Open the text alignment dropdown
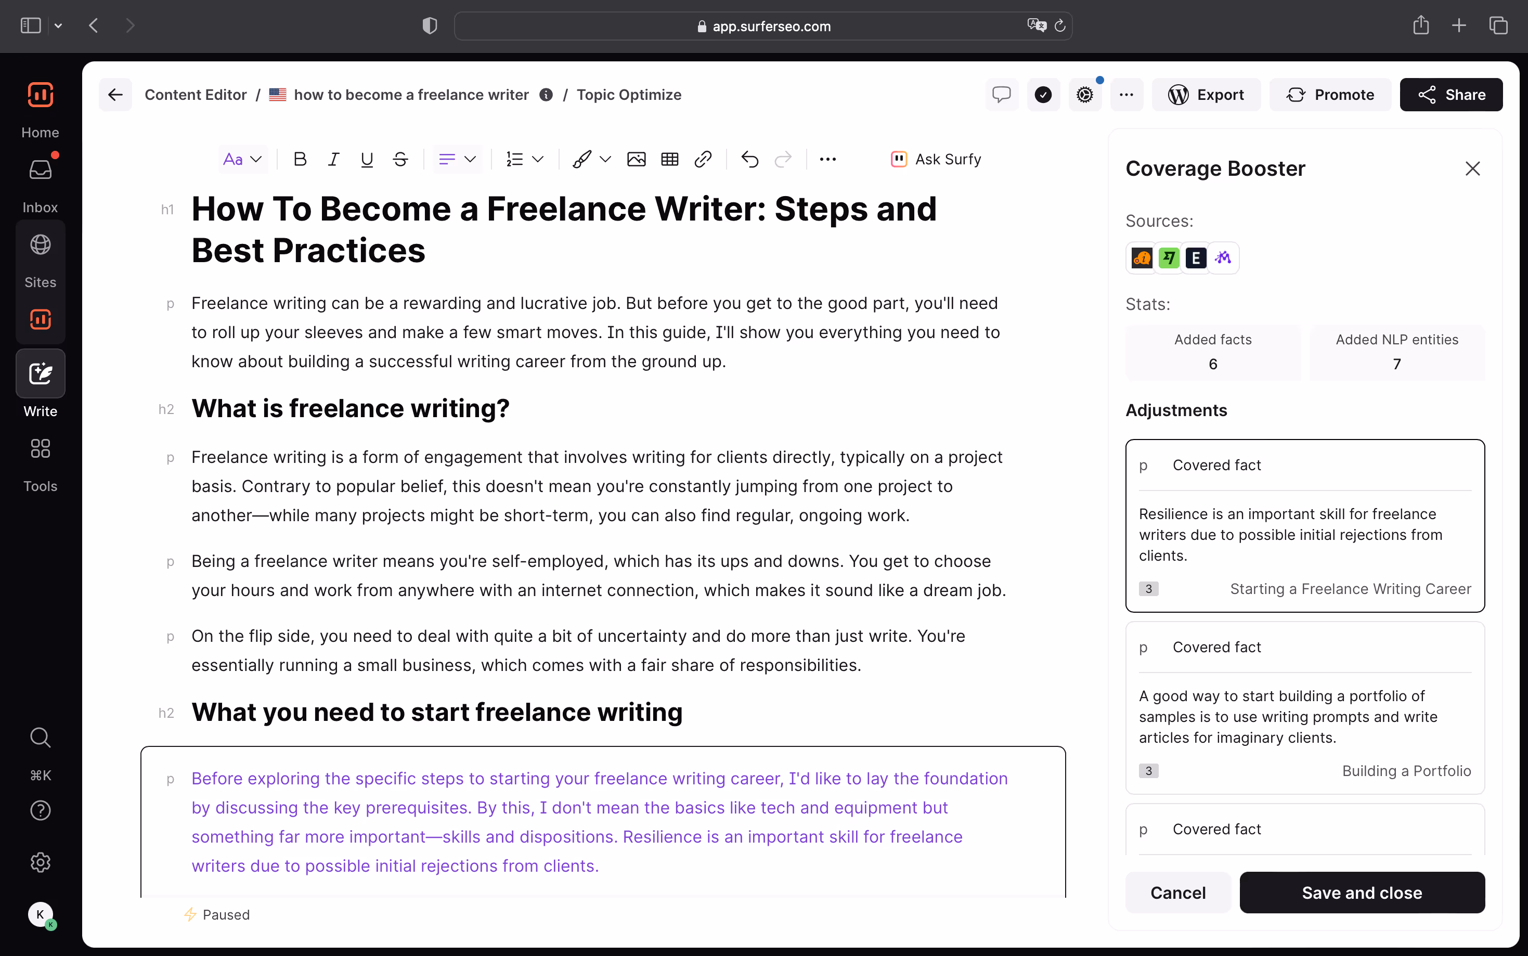This screenshot has height=956, width=1528. 457,159
